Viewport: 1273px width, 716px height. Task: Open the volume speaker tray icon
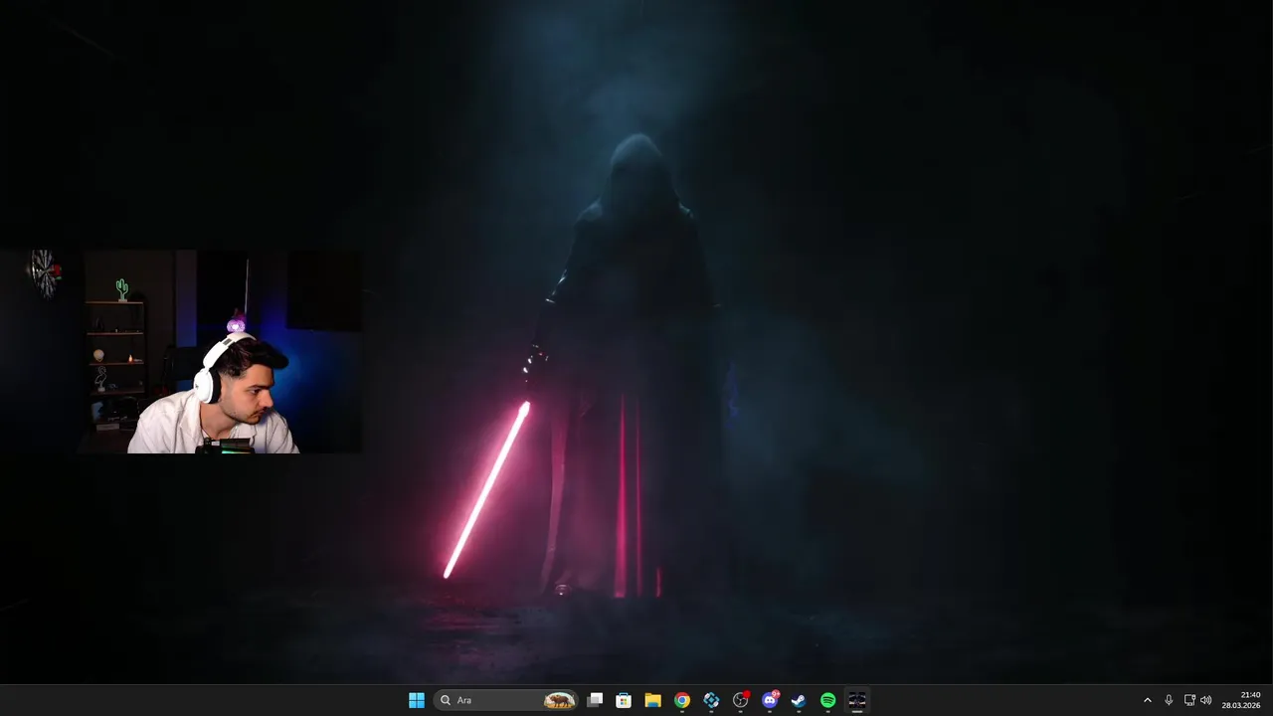[x=1206, y=700]
